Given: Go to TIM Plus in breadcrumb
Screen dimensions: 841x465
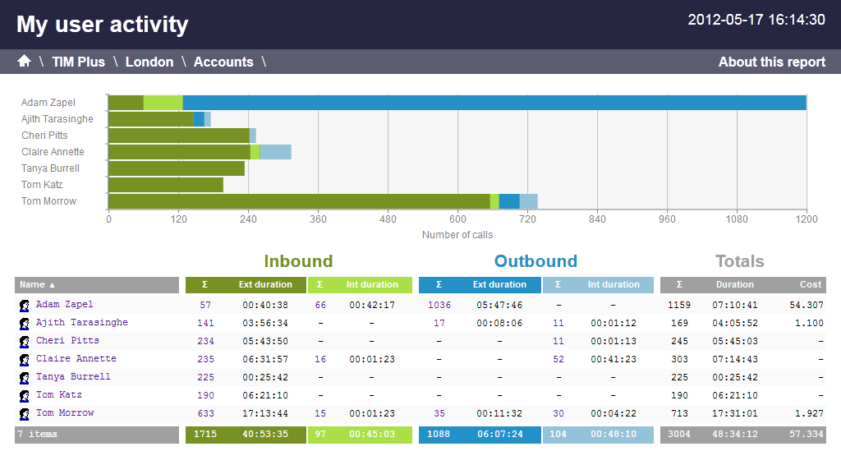Looking at the screenshot, I should (x=78, y=62).
